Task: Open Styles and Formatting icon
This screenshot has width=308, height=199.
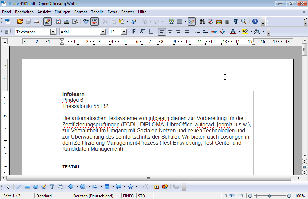Action: click(x=8, y=32)
